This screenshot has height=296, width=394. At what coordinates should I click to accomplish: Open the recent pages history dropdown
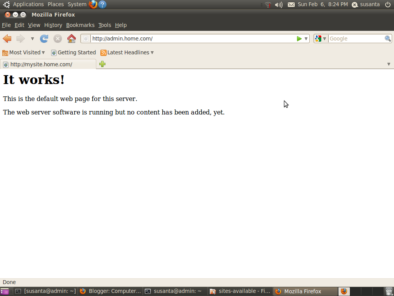pos(32,39)
